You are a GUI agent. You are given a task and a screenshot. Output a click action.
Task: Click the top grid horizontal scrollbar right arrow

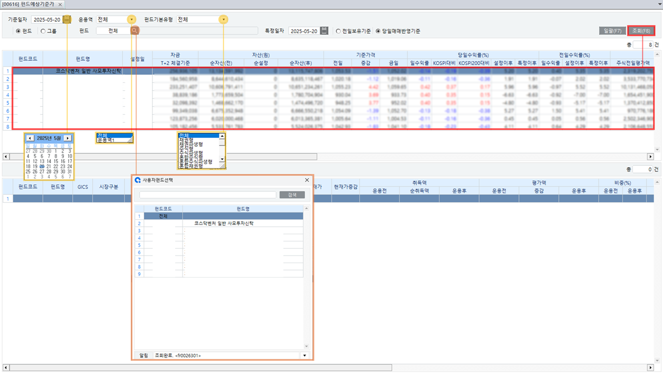click(651, 156)
